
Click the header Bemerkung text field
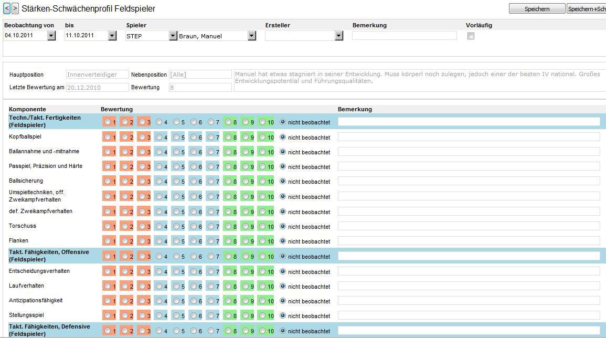(x=404, y=36)
